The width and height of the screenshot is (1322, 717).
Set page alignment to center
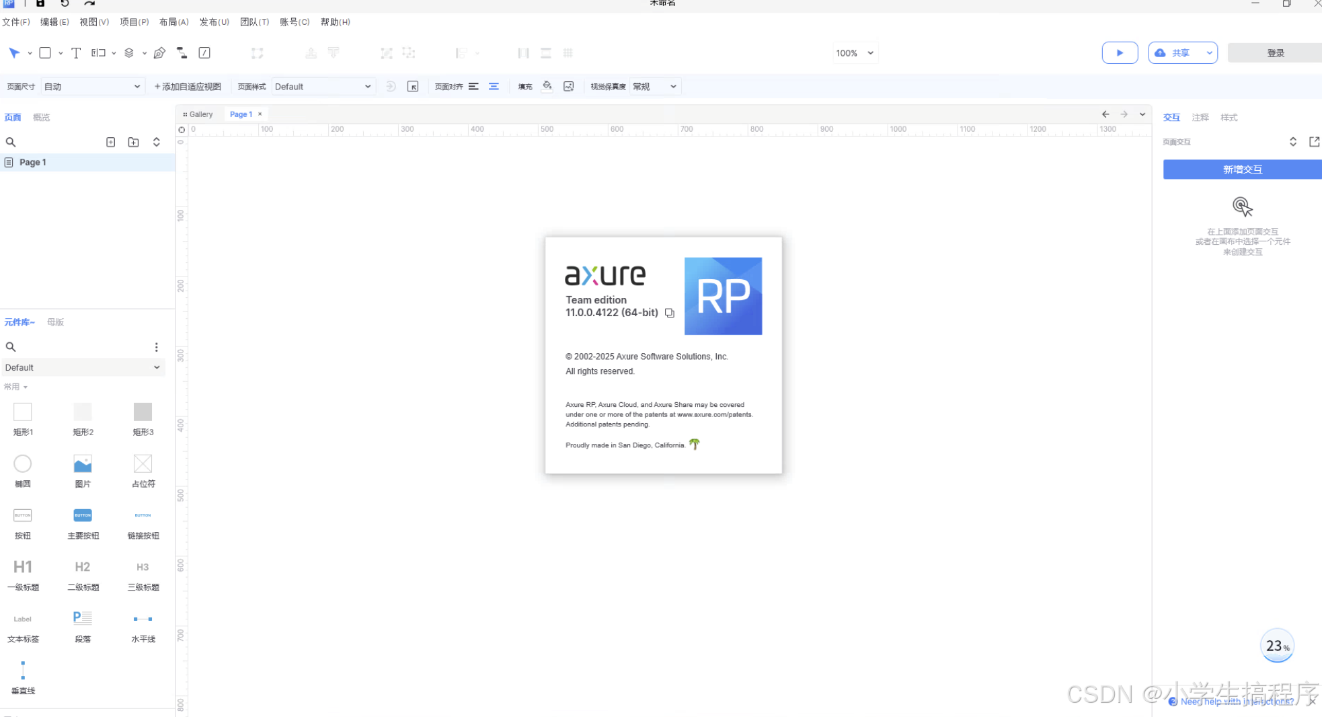click(494, 87)
